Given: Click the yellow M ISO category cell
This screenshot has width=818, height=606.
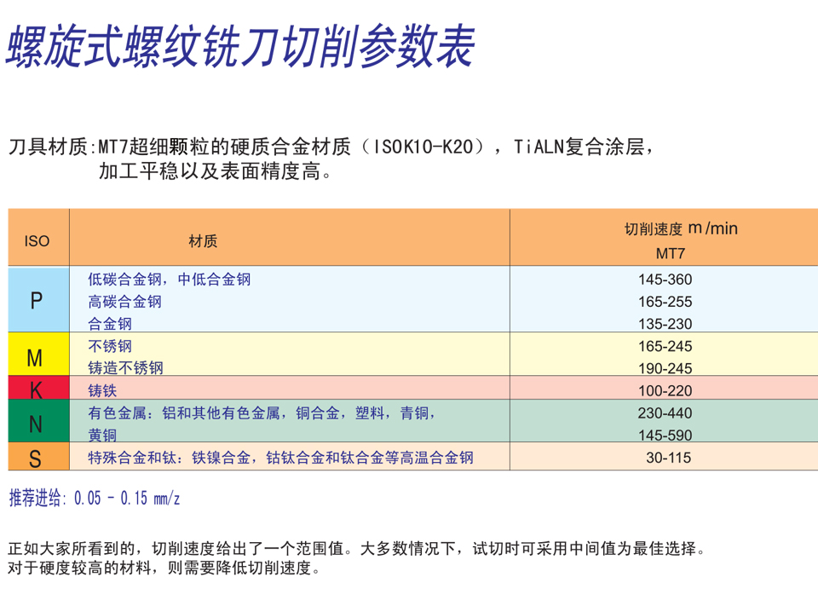Looking at the screenshot, I should [37, 356].
